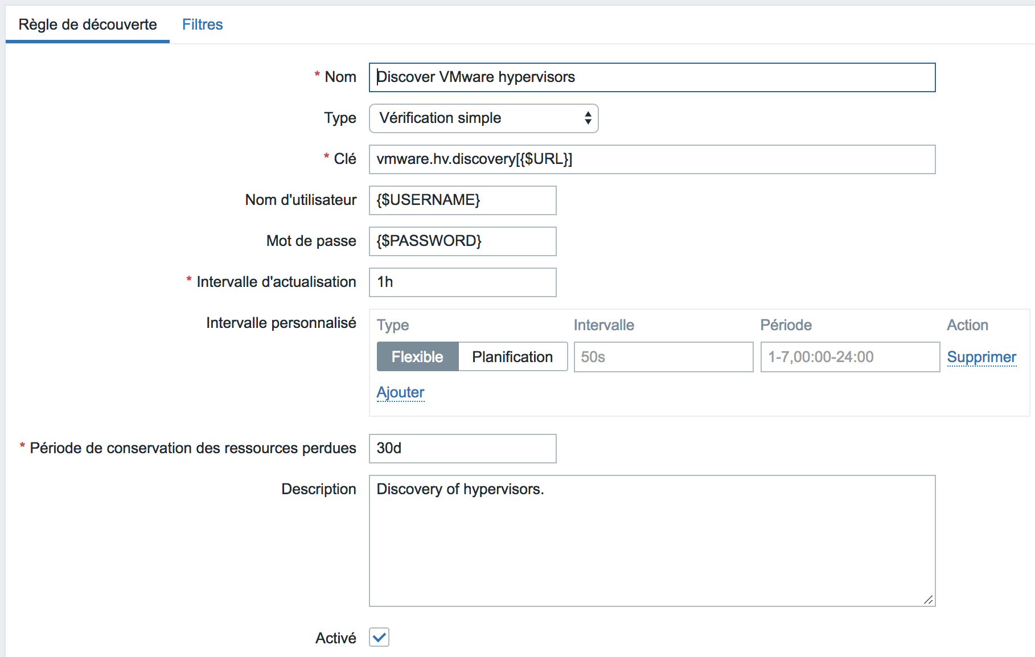The image size is (1035, 657).
Task: Click the Intervalle personnalisé label
Action: (x=281, y=323)
